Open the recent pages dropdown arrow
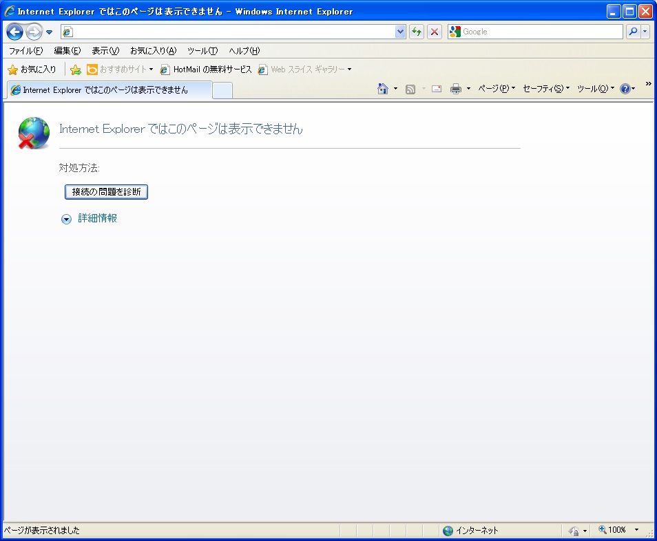657x541 pixels. coord(49,32)
